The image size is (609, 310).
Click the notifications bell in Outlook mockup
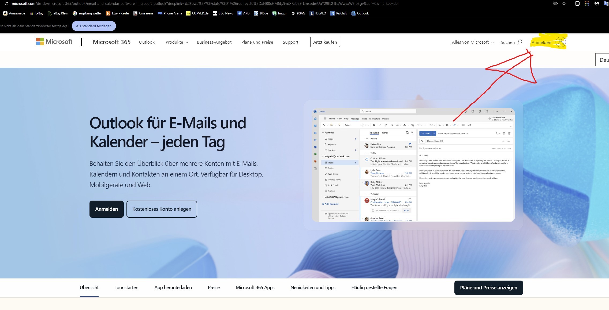tap(466, 111)
